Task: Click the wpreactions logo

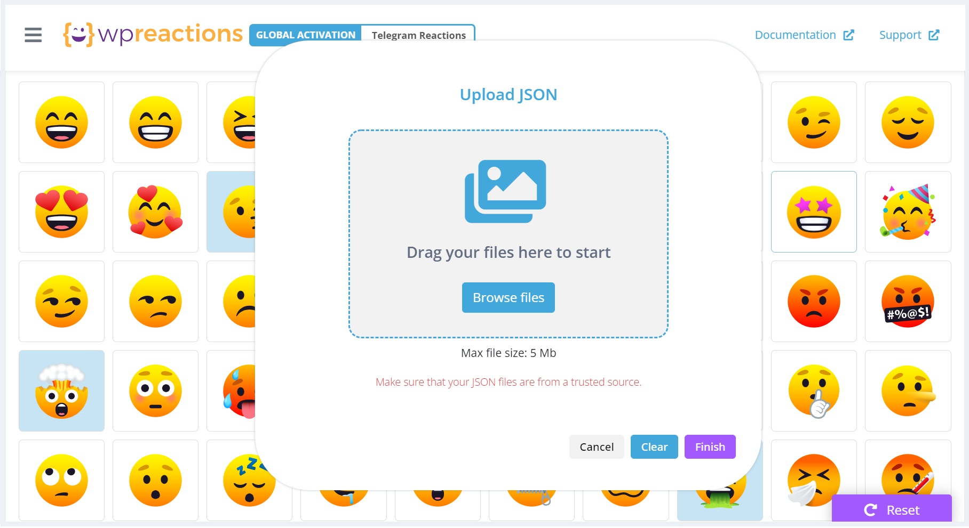Action: pos(152,34)
